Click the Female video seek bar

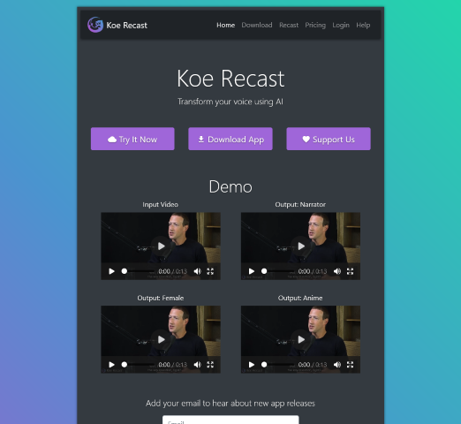tap(139, 365)
